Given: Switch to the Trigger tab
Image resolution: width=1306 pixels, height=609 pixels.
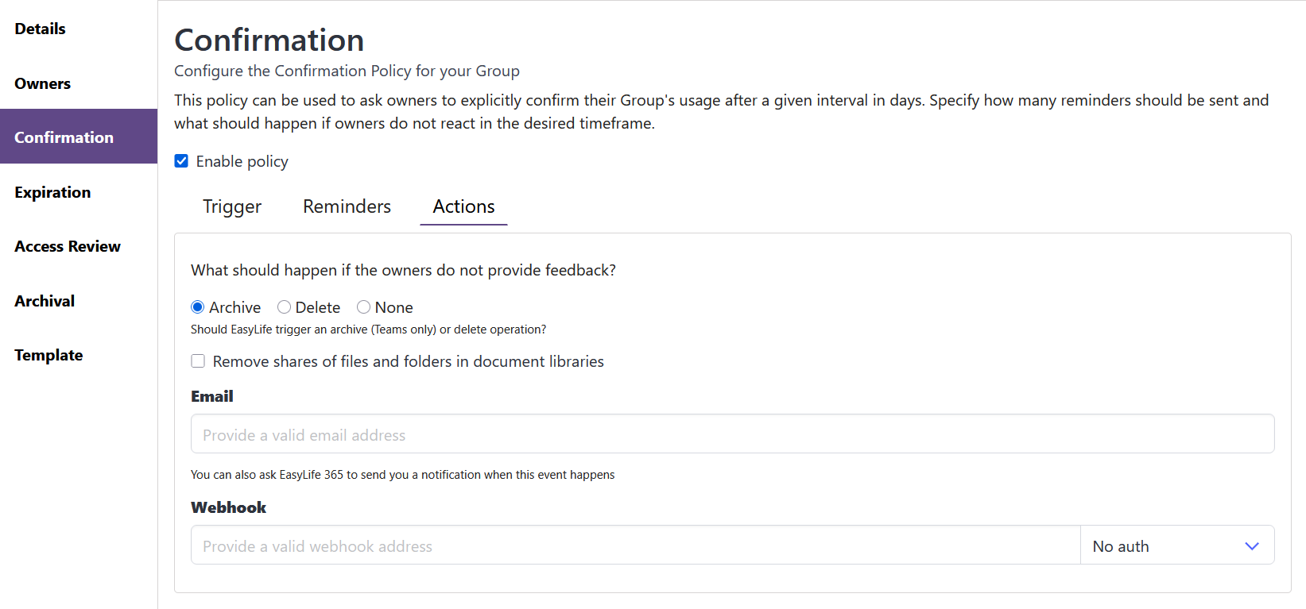Looking at the screenshot, I should pos(231,206).
